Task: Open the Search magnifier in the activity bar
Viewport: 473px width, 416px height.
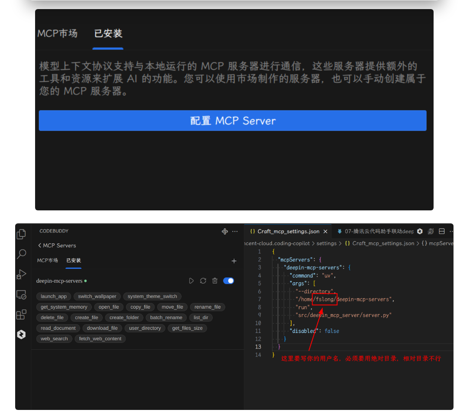Action: coord(21,254)
